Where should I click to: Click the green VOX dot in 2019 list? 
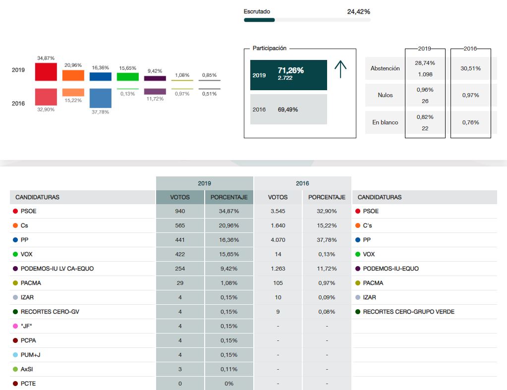(15, 254)
